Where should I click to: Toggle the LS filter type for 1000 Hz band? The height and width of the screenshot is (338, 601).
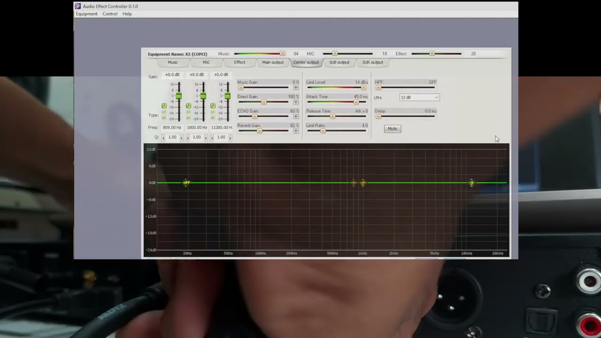(188, 112)
